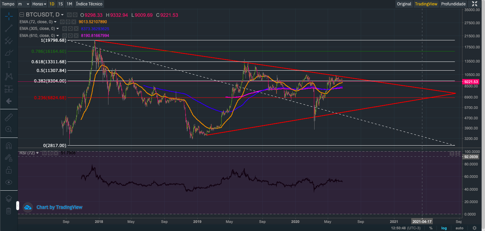The image size is (485, 231).
Task: Enable magnet mode in left toolbar
Action: coord(9,146)
